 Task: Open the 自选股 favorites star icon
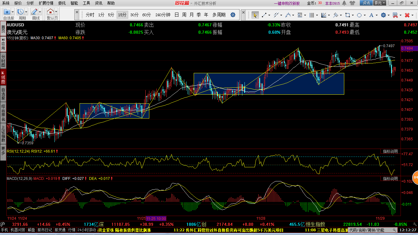coord(7,12)
